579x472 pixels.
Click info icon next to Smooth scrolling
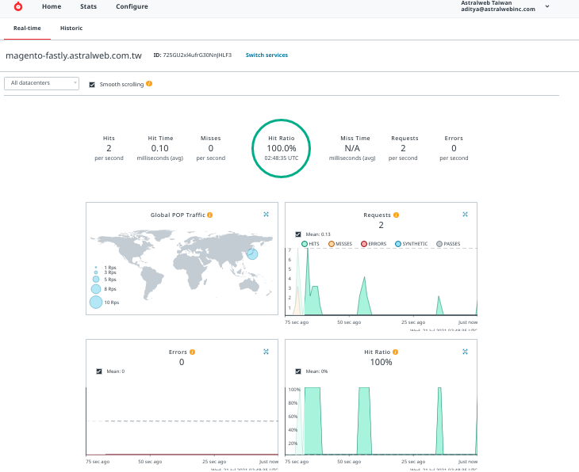149,84
